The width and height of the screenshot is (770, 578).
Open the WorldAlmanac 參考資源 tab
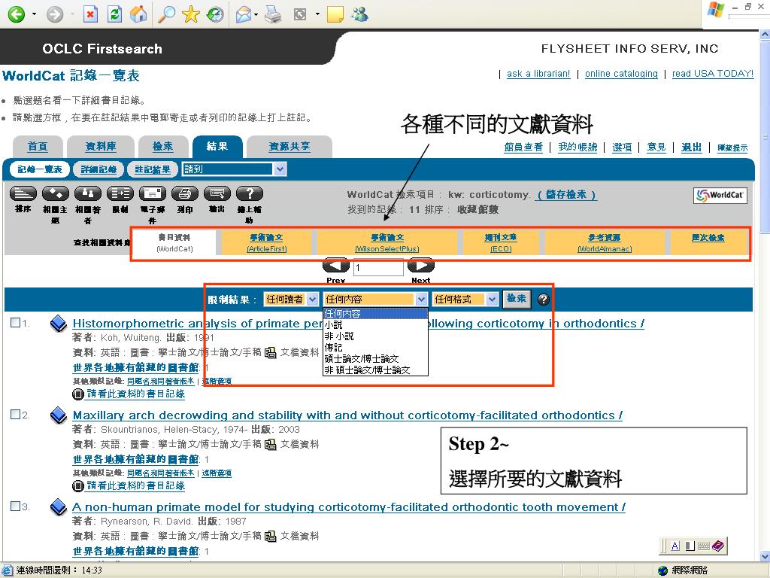point(605,243)
